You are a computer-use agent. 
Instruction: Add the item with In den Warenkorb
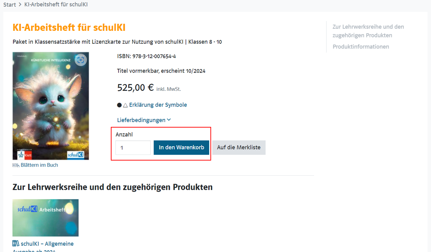click(181, 148)
